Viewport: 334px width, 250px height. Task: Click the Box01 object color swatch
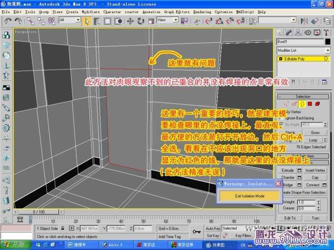328,42
